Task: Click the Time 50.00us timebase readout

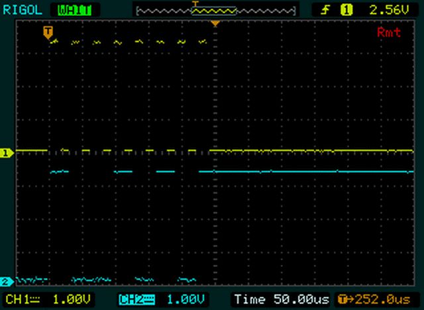Action: (x=282, y=299)
